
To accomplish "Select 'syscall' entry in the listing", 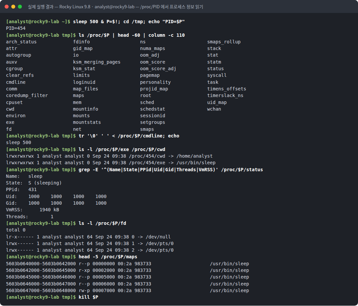I will pyautogui.click(x=217, y=75).
